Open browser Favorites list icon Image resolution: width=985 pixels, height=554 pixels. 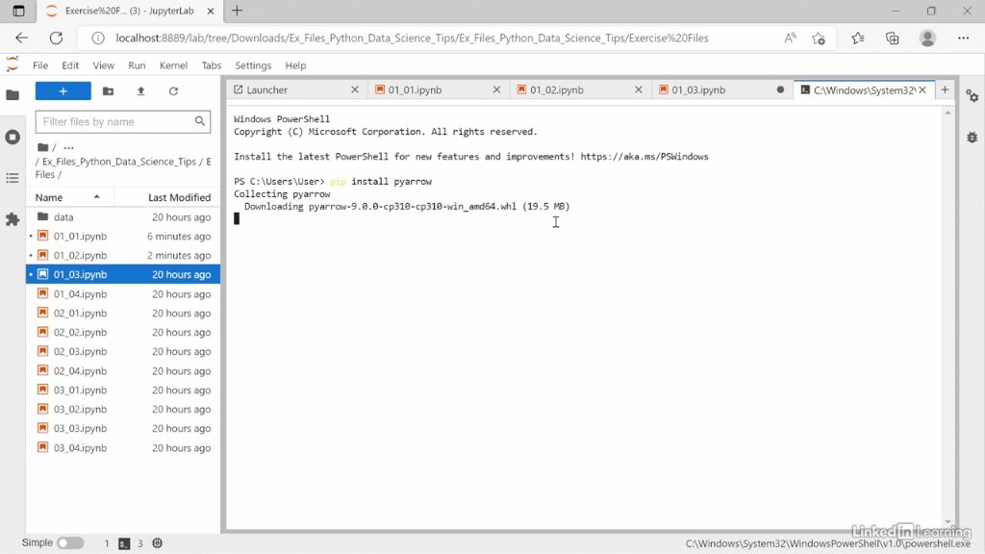click(857, 38)
